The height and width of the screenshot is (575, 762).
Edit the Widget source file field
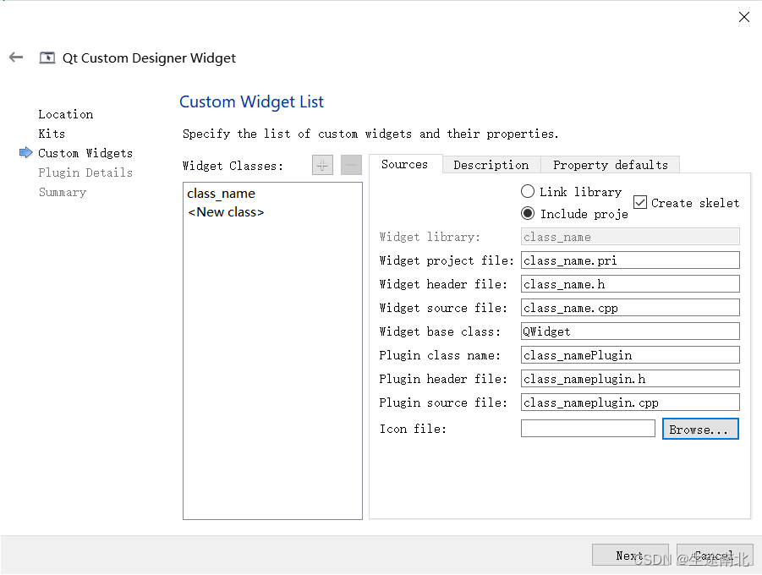point(630,308)
